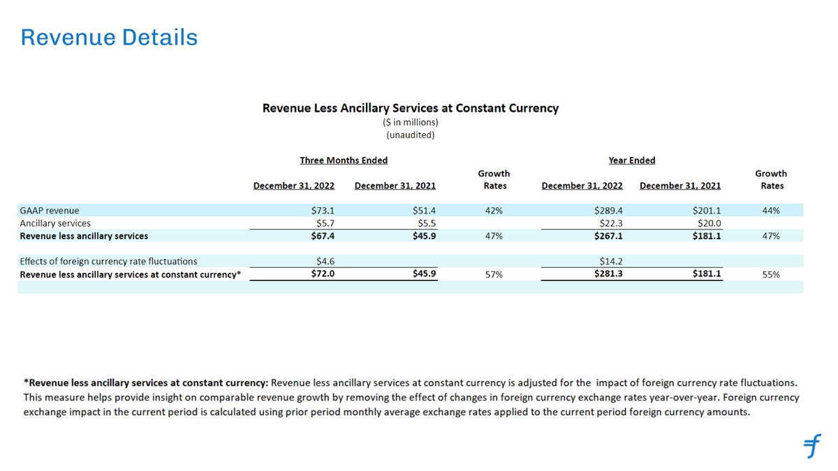Viewport: 838px width, 471px height.
Task: Click the 57% growth rate cell
Action: (494, 275)
